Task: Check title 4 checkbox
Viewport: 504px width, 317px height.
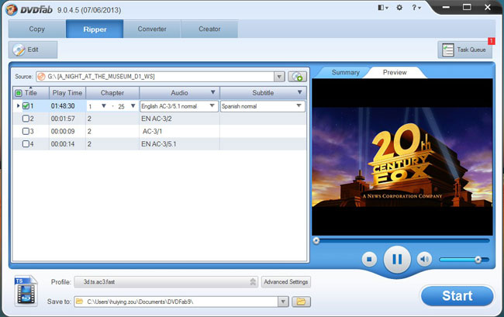Action: coord(26,143)
